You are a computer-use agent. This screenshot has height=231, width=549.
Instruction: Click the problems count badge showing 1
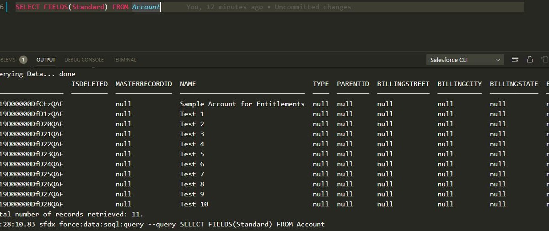23,60
